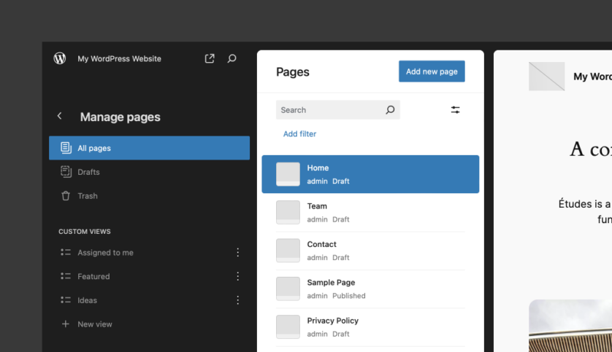Open the Ideas view options menu
Image resolution: width=612 pixels, height=352 pixels.
point(237,300)
